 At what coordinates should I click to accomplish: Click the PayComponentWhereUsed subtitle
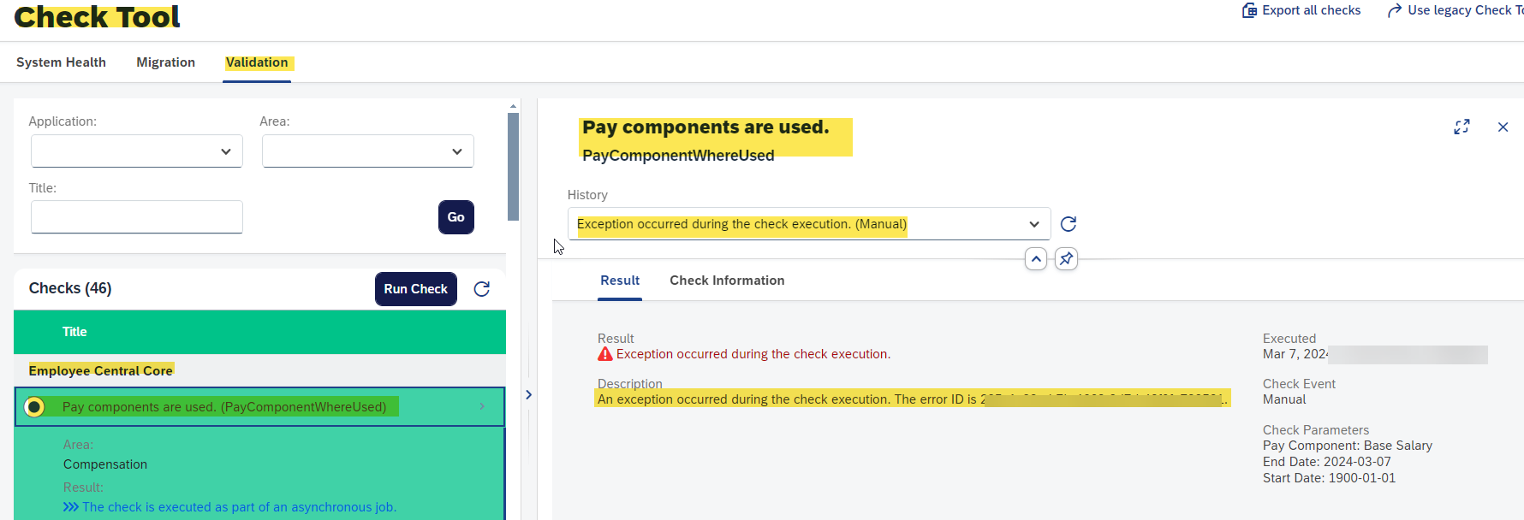pos(678,156)
